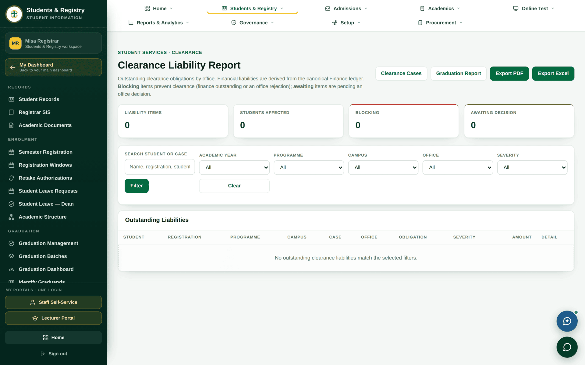Click the Online Test monitor icon
The width and height of the screenshot is (585, 365).
(x=516, y=9)
